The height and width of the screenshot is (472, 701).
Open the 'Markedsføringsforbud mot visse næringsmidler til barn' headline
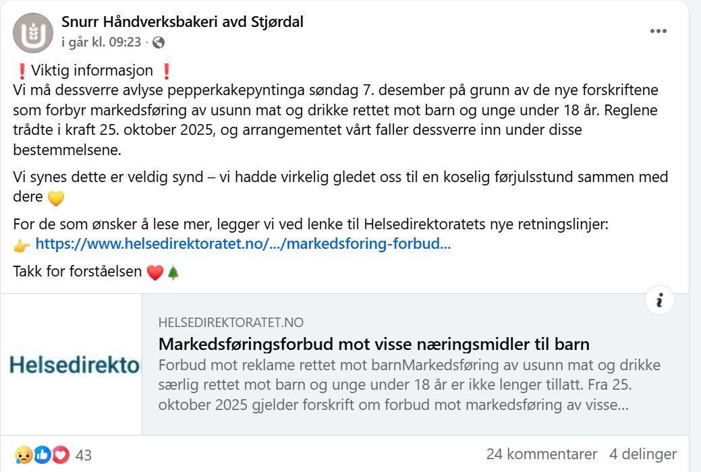tap(374, 345)
